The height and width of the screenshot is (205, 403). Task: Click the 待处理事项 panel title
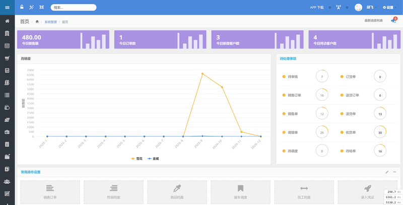coord(288,58)
